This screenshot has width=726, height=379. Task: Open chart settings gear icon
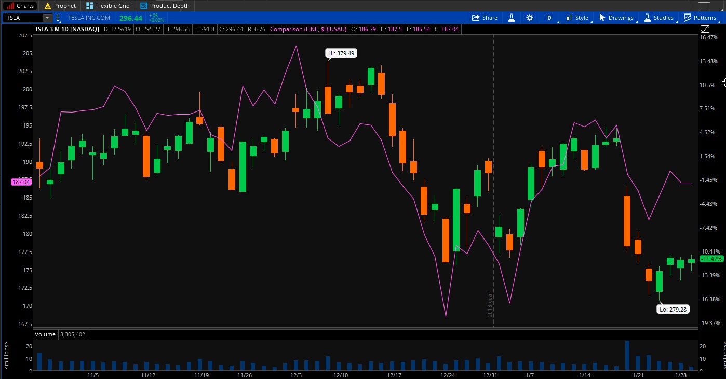[x=529, y=18]
